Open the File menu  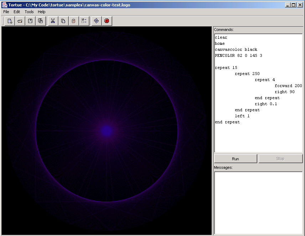pyautogui.click(x=6, y=12)
